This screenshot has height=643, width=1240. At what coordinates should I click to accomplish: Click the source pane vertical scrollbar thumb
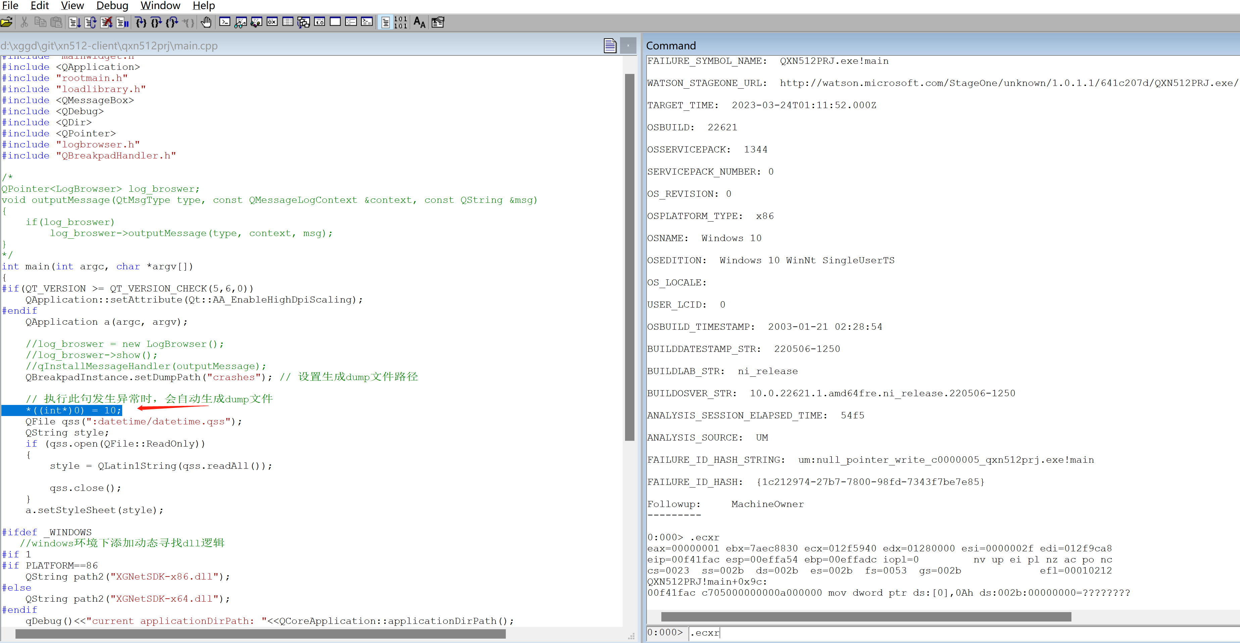tap(629, 257)
